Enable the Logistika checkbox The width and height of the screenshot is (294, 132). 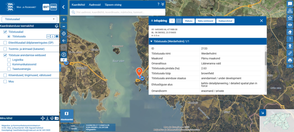click(x=9, y=60)
